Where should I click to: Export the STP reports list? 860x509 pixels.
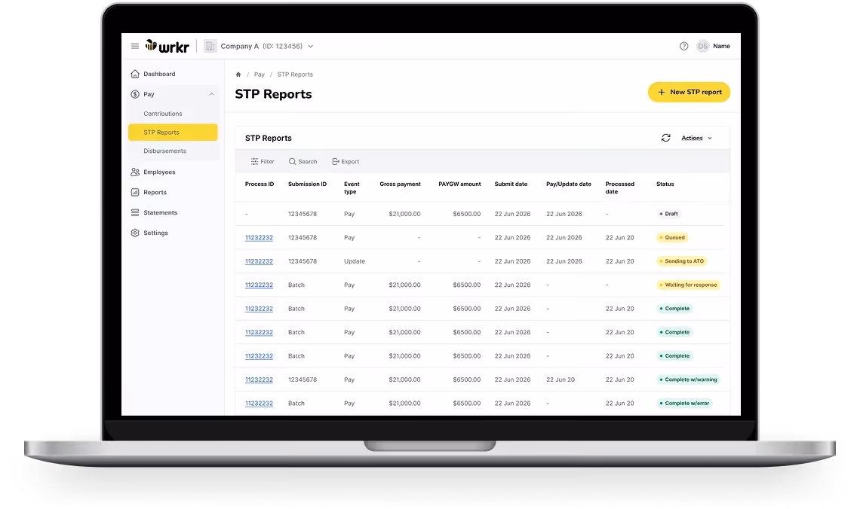pos(346,161)
